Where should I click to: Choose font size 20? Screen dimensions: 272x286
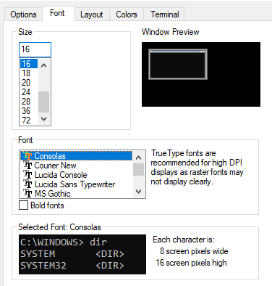pyautogui.click(x=29, y=83)
